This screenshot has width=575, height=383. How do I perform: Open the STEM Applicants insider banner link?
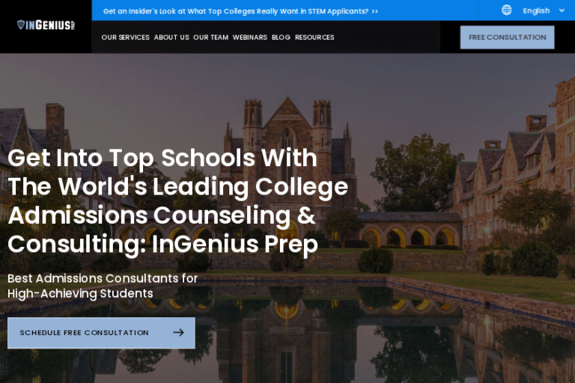coord(236,11)
